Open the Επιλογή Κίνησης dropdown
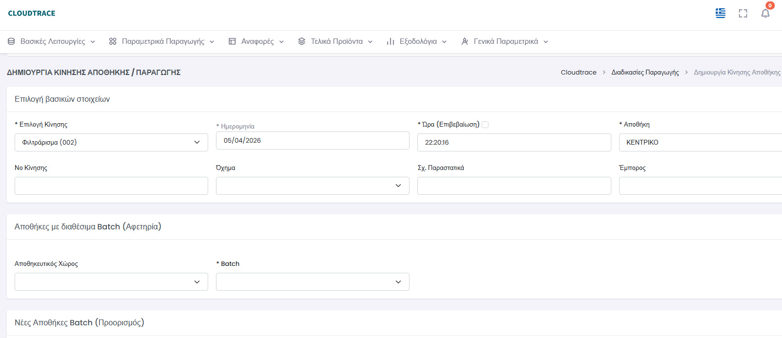The image size is (782, 338). coord(111,142)
